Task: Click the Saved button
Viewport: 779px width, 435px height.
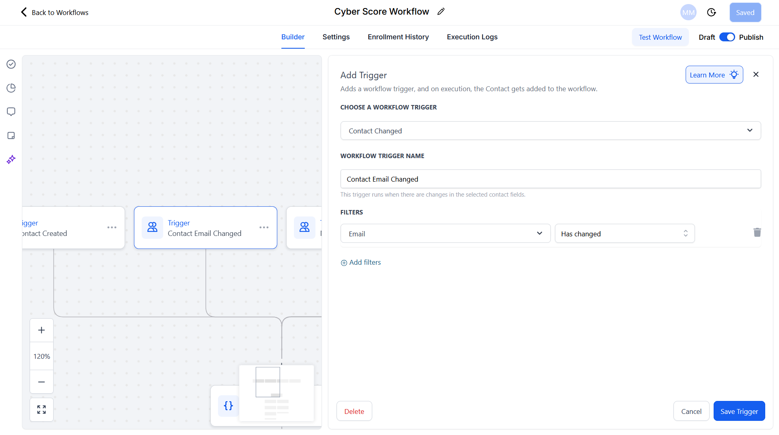Action: (x=745, y=13)
